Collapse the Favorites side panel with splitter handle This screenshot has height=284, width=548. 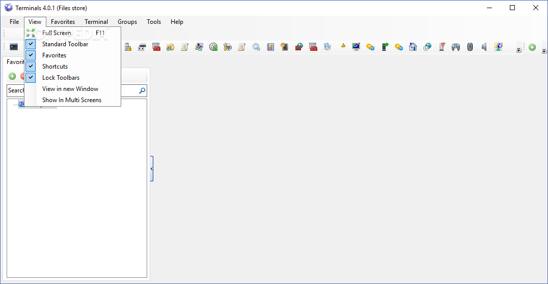pyautogui.click(x=152, y=169)
